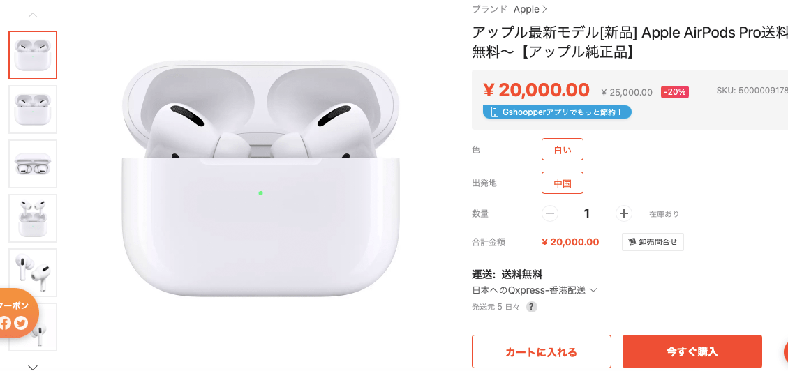Select the 中国 departure option

point(563,183)
